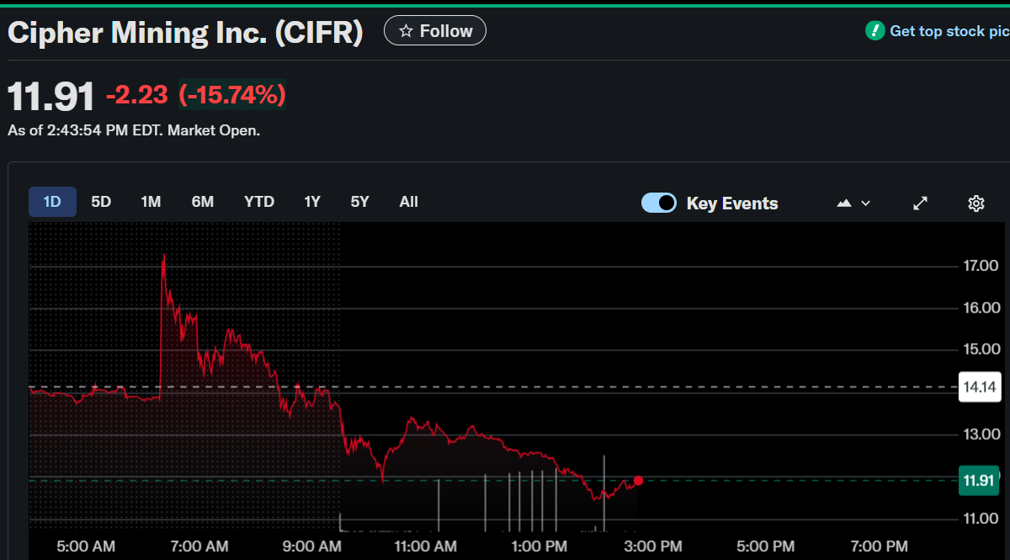The height and width of the screenshot is (560, 1010).
Task: Toggle the Key Events switch off
Action: pos(659,203)
